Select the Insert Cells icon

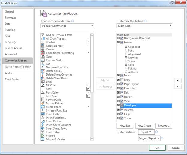[x=43, y=114]
